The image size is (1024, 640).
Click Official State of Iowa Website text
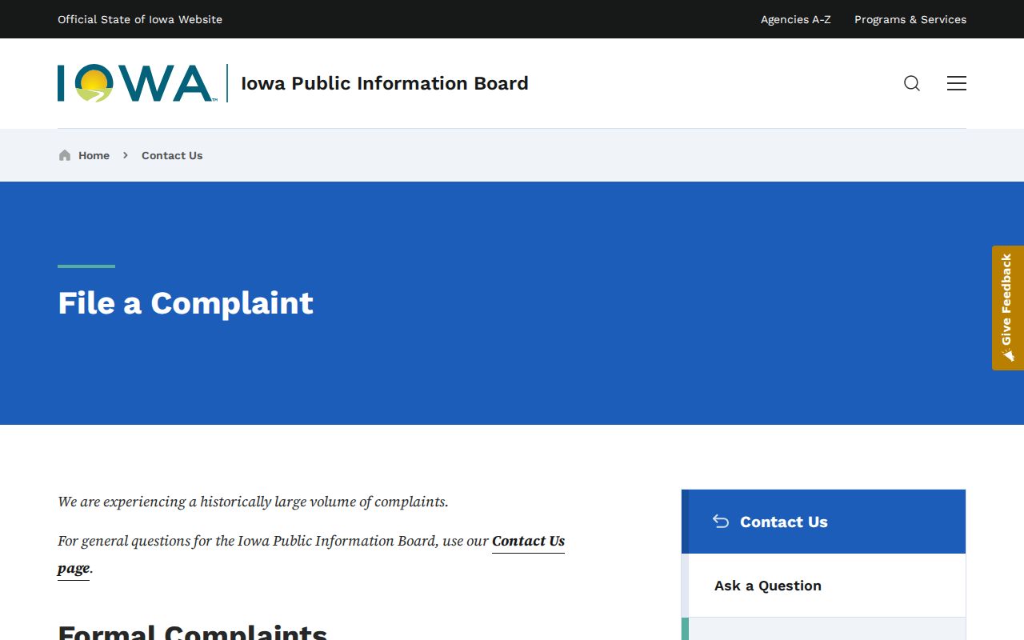pos(140,19)
